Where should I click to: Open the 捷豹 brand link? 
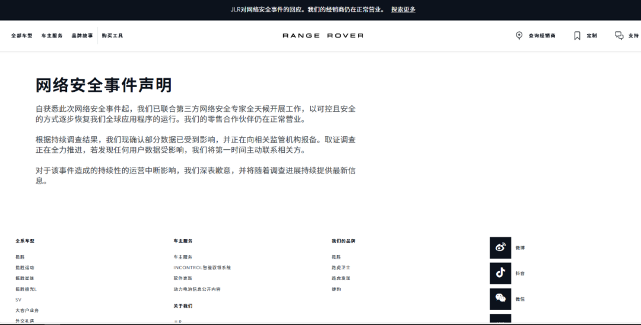[x=336, y=289]
